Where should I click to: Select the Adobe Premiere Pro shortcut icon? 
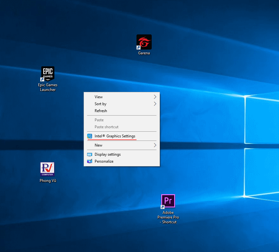[168, 201]
